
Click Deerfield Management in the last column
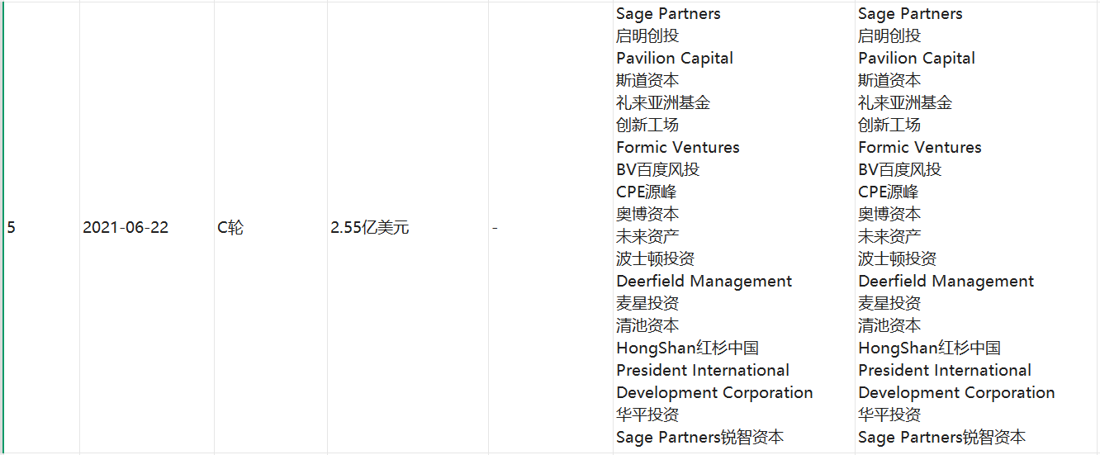point(946,282)
